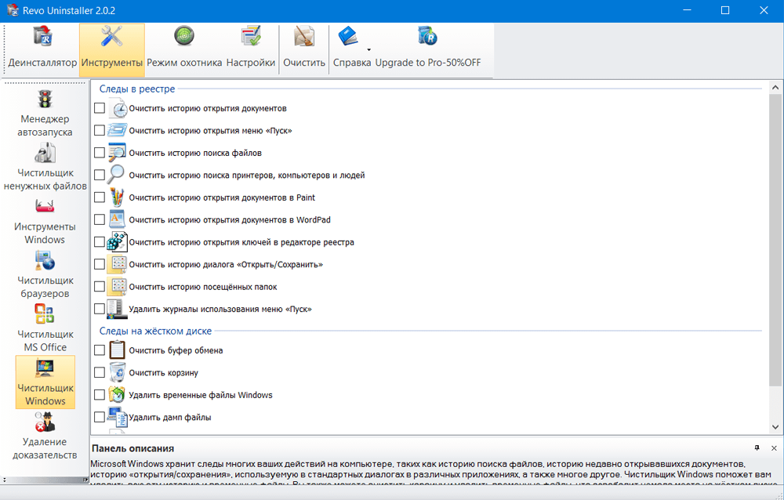This screenshot has height=500, width=784.
Task: Check Удалить журналы использования меню «Пуск»
Action: pyautogui.click(x=100, y=309)
